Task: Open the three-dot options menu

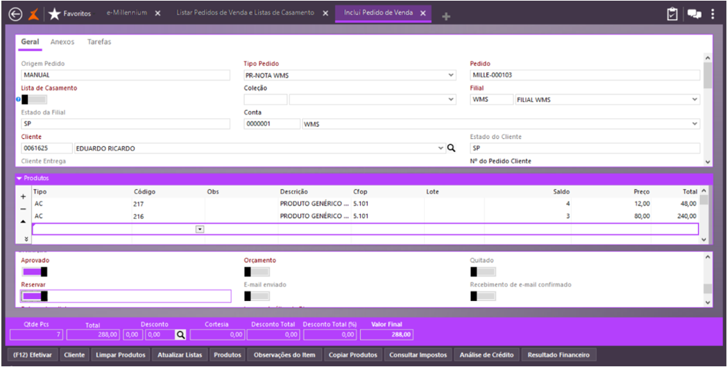Action: [x=713, y=15]
